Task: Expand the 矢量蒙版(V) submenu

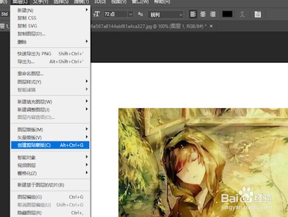Action: pos(50,137)
